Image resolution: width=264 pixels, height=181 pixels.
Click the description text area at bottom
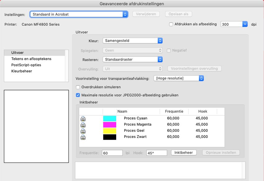[160, 170]
